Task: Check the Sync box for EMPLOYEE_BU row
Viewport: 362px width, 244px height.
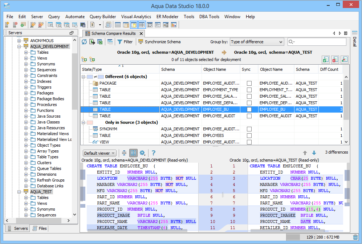Action: pos(249,109)
